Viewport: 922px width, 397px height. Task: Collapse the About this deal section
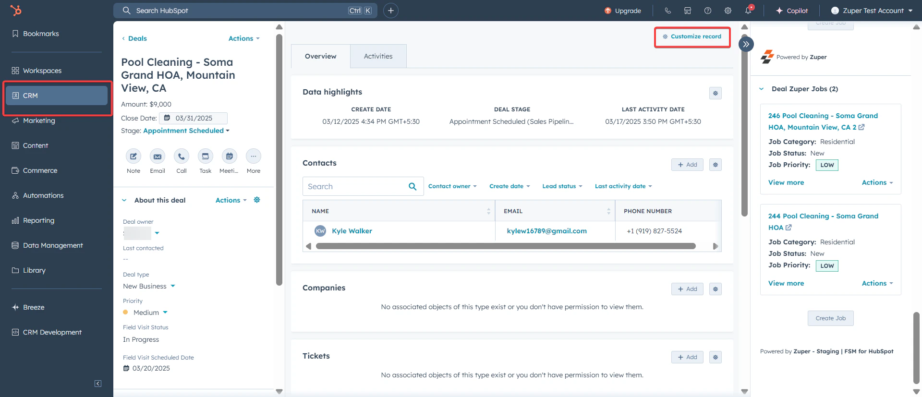click(x=124, y=200)
